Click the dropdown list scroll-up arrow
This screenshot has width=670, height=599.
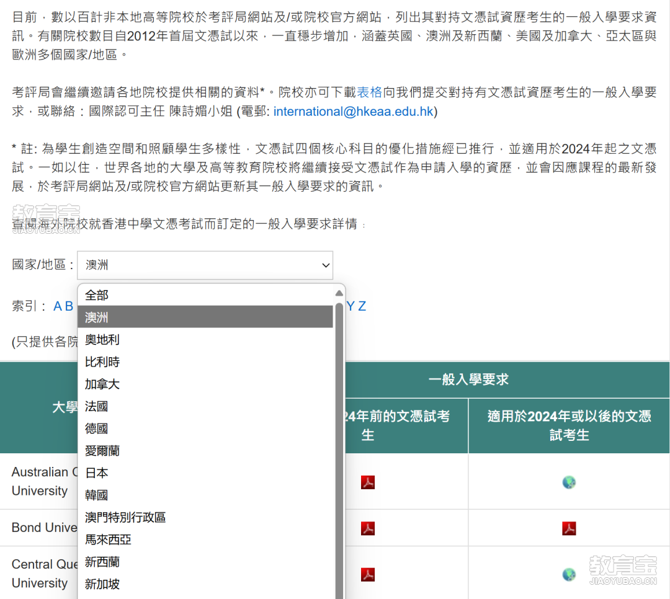pos(339,293)
